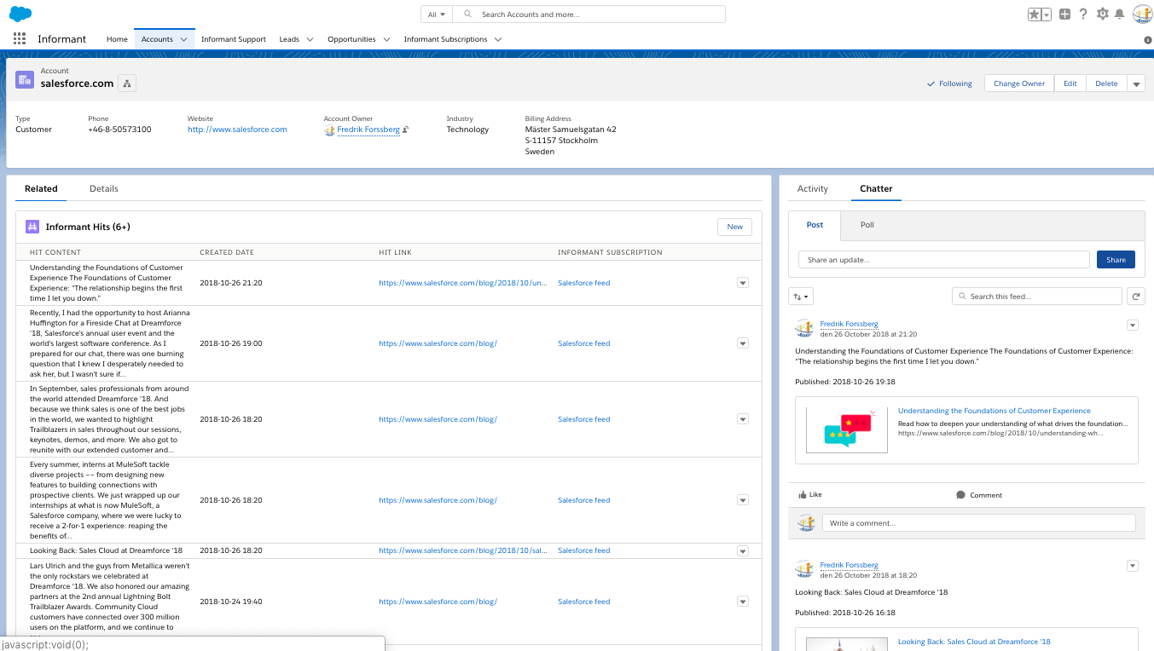The image size is (1154, 651).
Task: Click the Setup gear icon
Action: (x=1101, y=14)
